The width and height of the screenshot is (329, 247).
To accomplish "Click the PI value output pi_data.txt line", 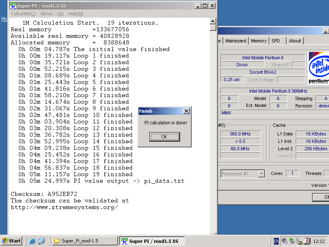I will (x=101, y=181).
